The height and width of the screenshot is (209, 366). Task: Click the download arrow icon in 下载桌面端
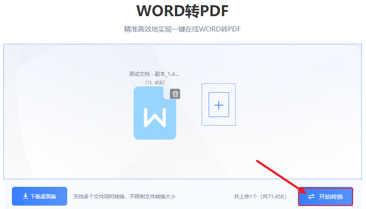(25, 196)
